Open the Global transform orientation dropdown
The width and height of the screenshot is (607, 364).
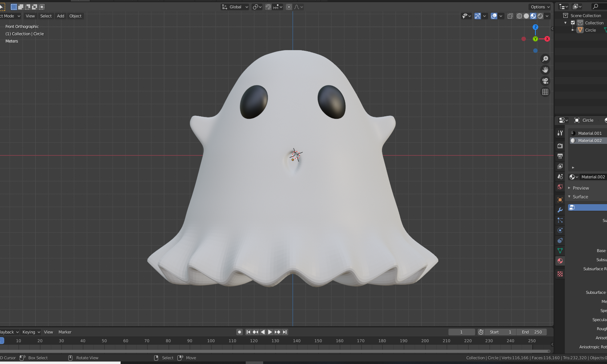[x=235, y=7]
